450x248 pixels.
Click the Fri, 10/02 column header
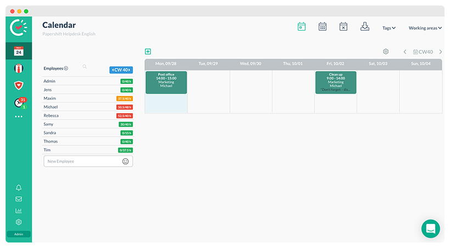pyautogui.click(x=335, y=64)
